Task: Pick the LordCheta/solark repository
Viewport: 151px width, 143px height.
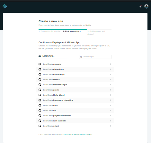Action: pos(75,126)
